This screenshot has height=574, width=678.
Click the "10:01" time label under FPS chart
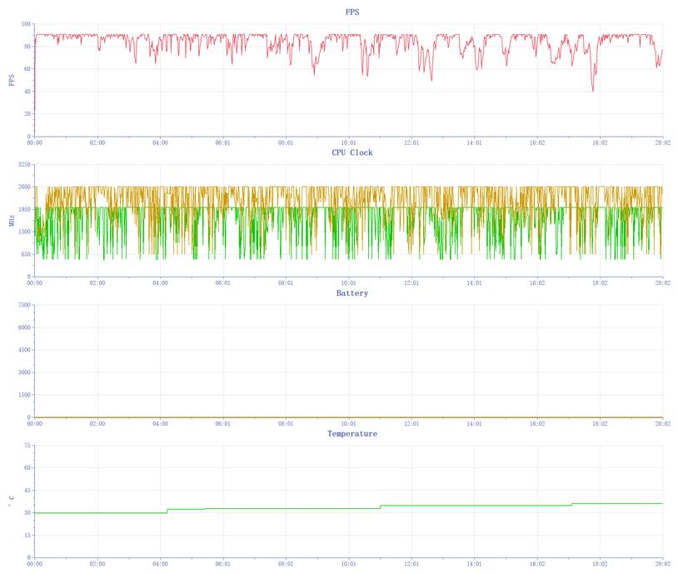point(348,142)
